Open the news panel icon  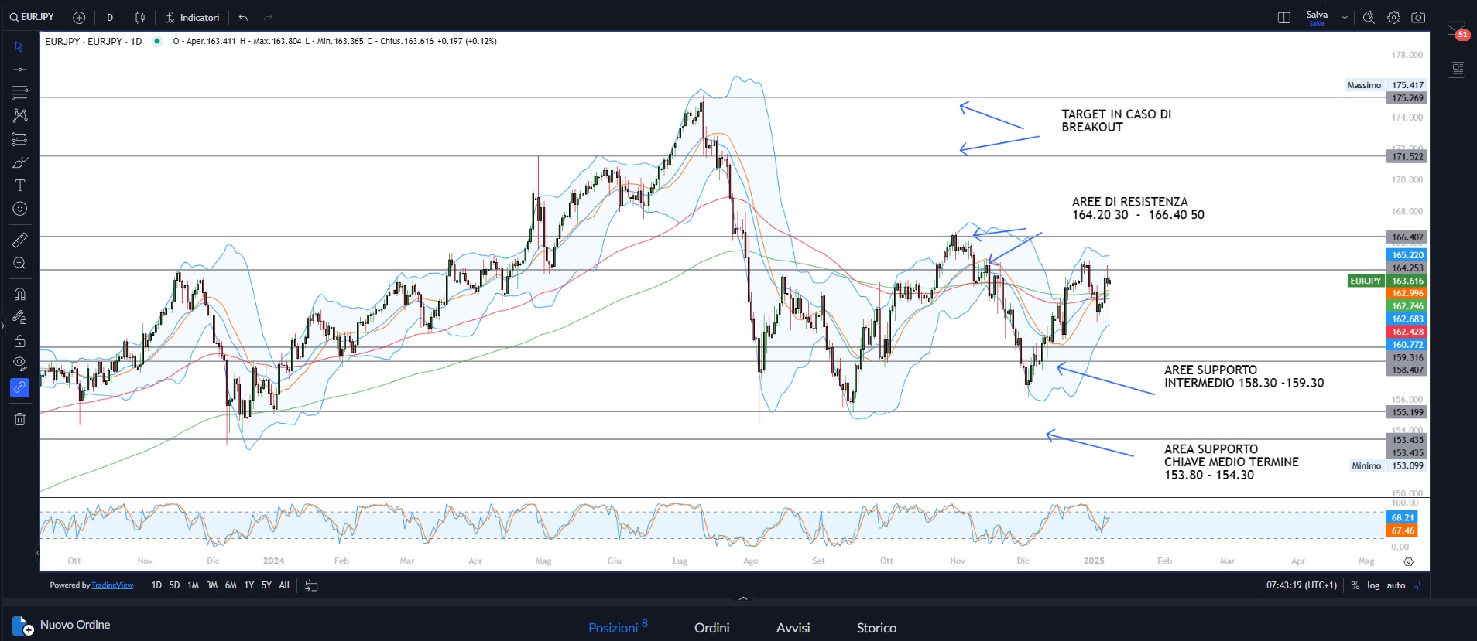1456,70
